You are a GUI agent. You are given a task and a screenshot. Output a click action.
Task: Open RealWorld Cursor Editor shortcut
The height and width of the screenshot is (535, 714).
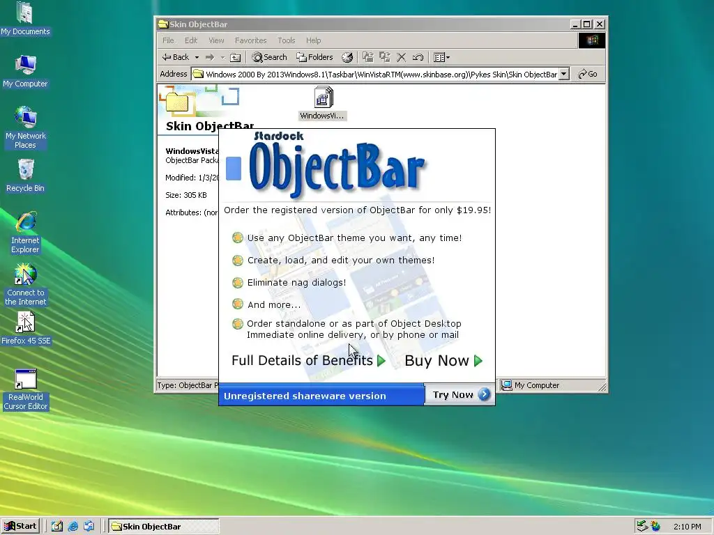pos(26,389)
